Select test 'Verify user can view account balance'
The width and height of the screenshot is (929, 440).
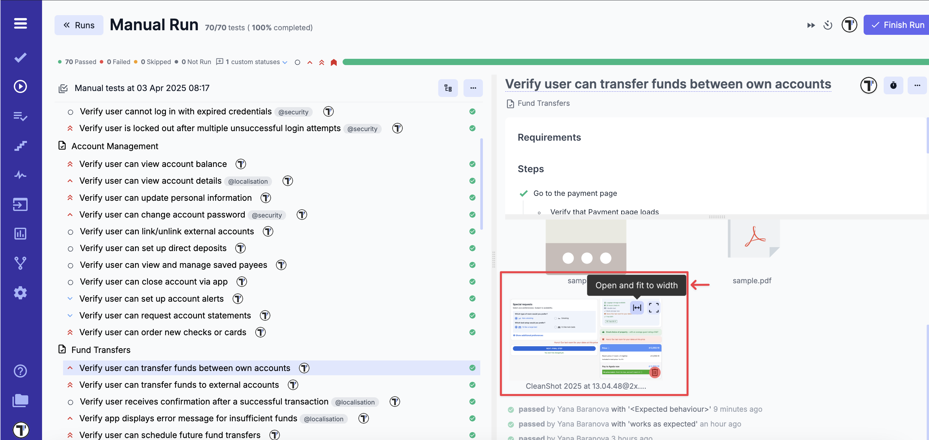coord(153,164)
